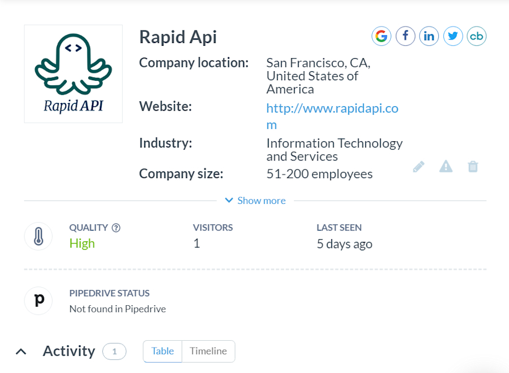Screen dimensions: 509x373
Task: Click the Pipedrive status icon
Action: click(x=38, y=301)
